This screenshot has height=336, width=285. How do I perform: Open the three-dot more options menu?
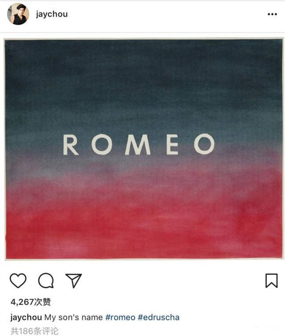(x=272, y=14)
